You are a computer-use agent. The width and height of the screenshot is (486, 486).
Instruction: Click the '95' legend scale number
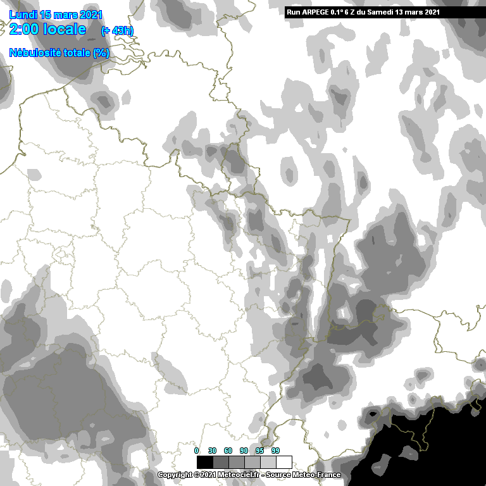point(259,451)
